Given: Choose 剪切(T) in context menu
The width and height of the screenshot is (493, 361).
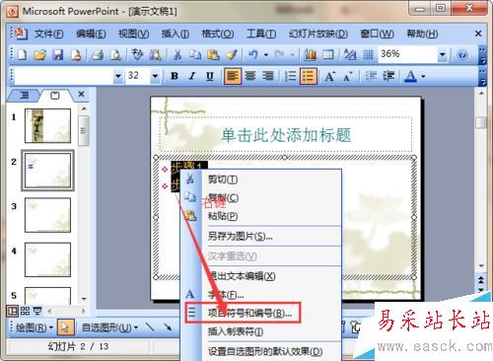Looking at the screenshot, I should click(x=261, y=180).
